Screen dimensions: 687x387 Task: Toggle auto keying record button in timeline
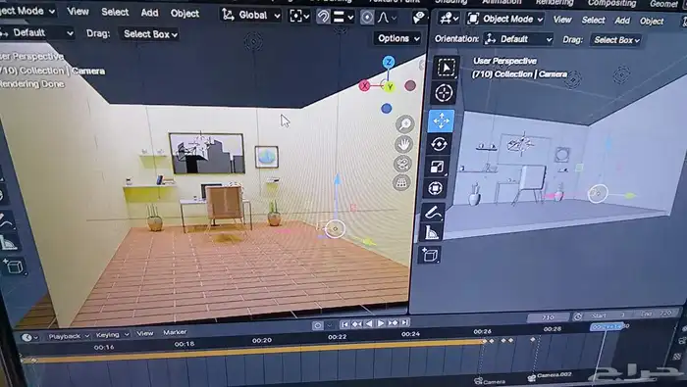pos(318,325)
